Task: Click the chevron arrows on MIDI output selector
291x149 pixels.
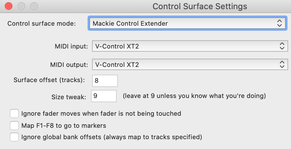Action: click(282, 65)
